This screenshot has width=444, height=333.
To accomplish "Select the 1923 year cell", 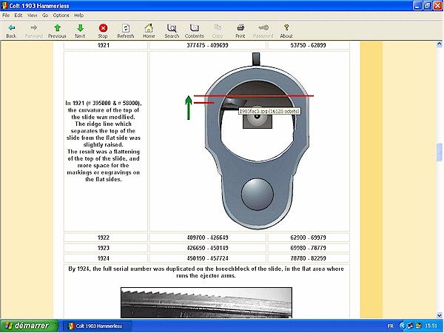I will click(x=106, y=248).
